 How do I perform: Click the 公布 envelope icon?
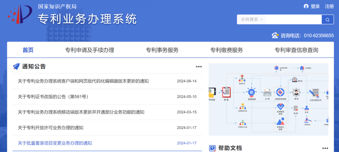click(267, 93)
